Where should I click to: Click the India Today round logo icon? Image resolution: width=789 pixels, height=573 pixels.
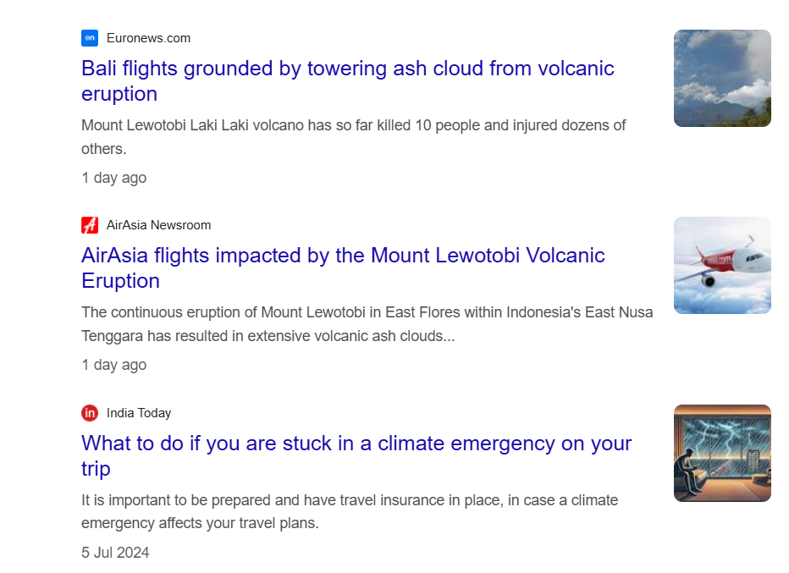[90, 413]
